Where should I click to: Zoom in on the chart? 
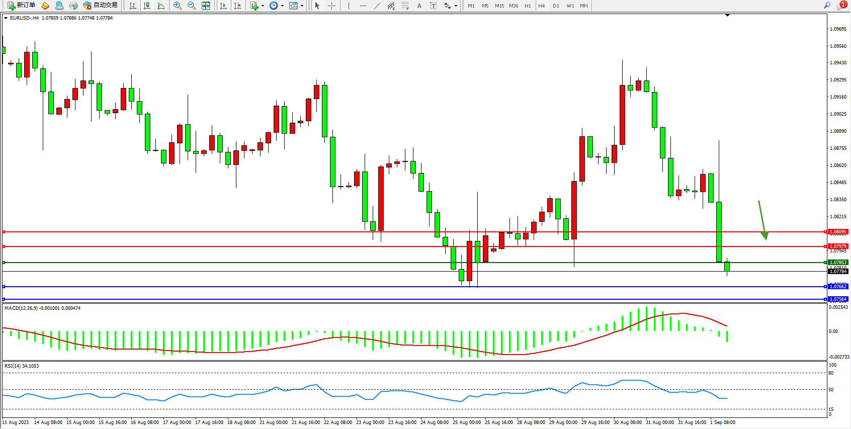[x=178, y=6]
